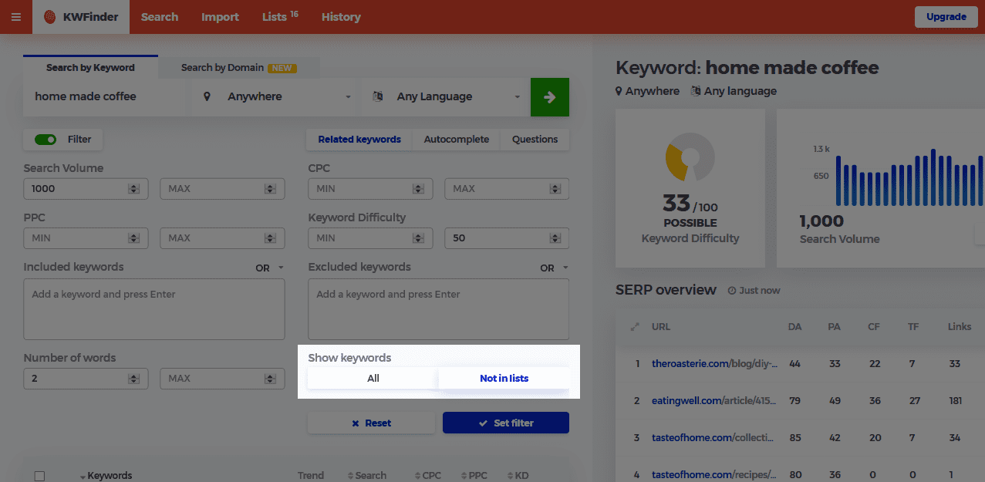The image size is (985, 482).
Task: Open the History menu item
Action: [x=341, y=17]
